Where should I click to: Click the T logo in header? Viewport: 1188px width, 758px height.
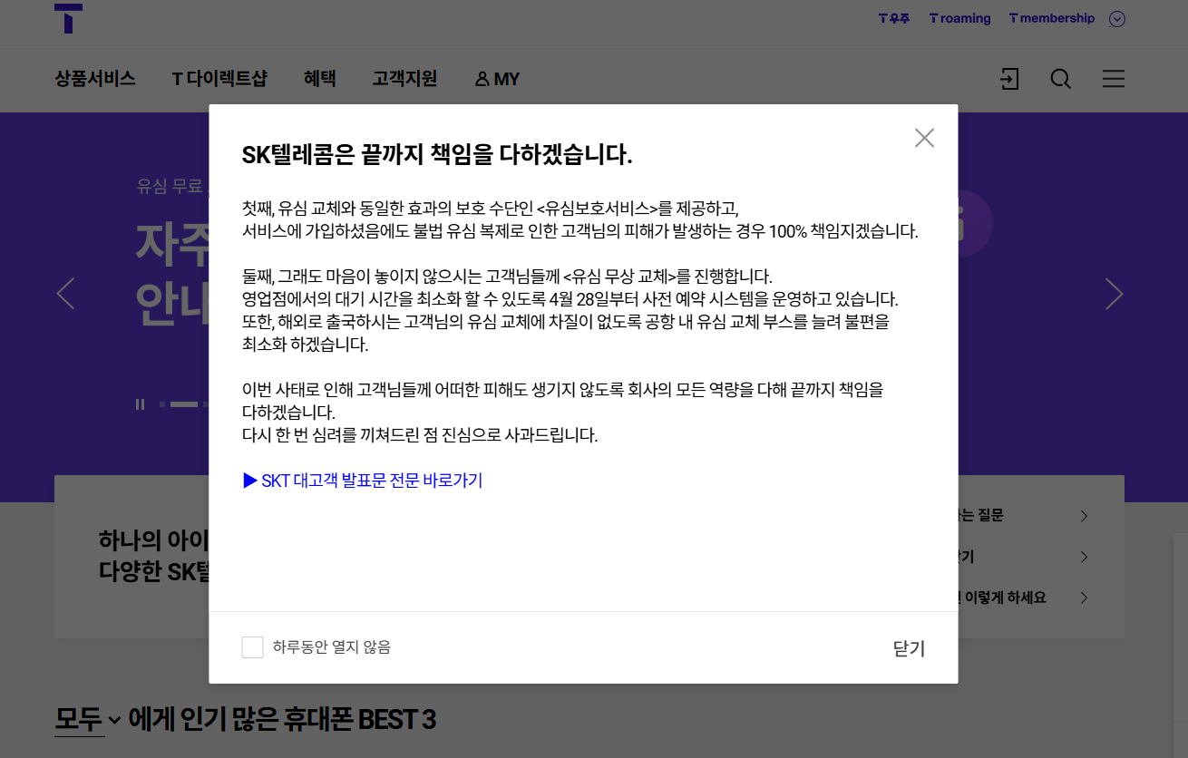[68, 18]
